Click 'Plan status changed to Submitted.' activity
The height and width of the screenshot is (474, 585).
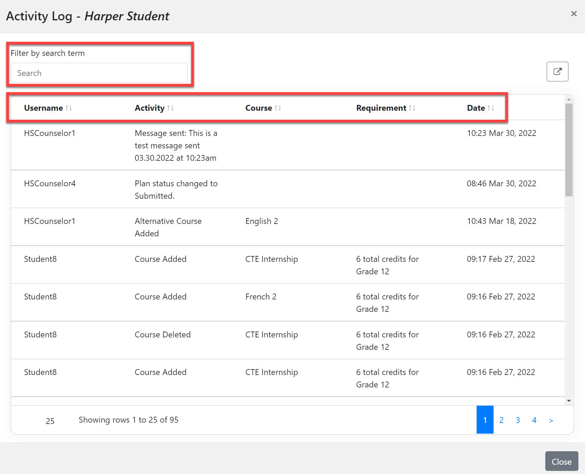point(176,189)
